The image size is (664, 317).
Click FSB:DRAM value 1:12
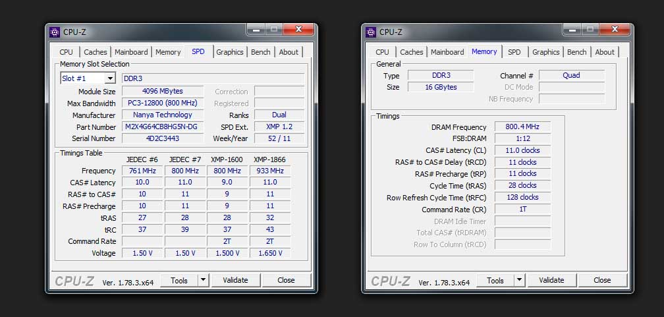pos(522,138)
